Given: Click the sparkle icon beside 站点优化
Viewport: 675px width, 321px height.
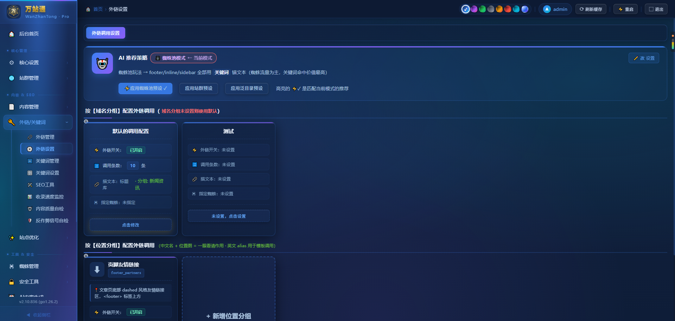Looking at the screenshot, I should pyautogui.click(x=12, y=237).
